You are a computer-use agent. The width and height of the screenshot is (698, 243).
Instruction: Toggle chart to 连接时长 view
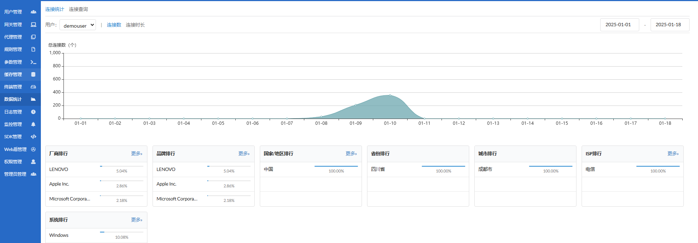coord(135,25)
